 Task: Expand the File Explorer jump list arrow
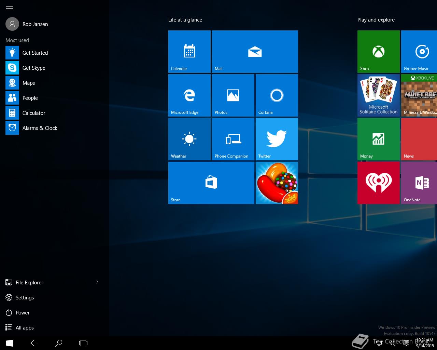(97, 282)
